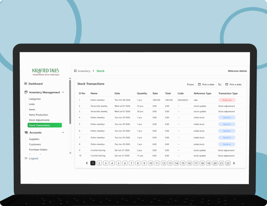Click calendar icon in To date picker

227,84
